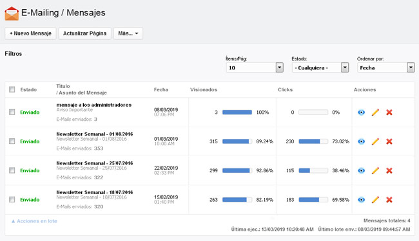Click the 'Estado' column header
This screenshot has height=241, width=419.
(x=28, y=90)
